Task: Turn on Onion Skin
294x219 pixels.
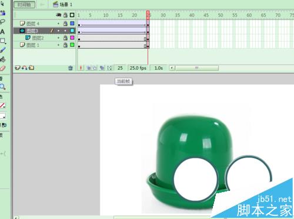Action: point(89,68)
